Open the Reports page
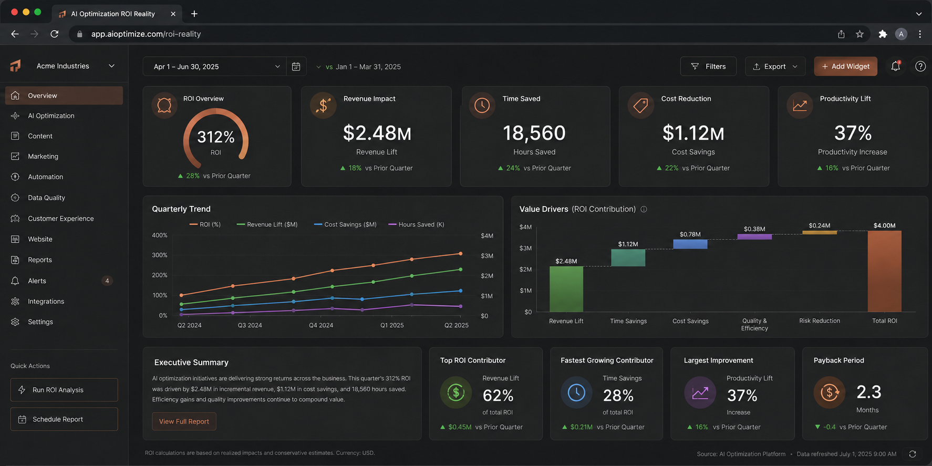The image size is (932, 466). click(64, 260)
